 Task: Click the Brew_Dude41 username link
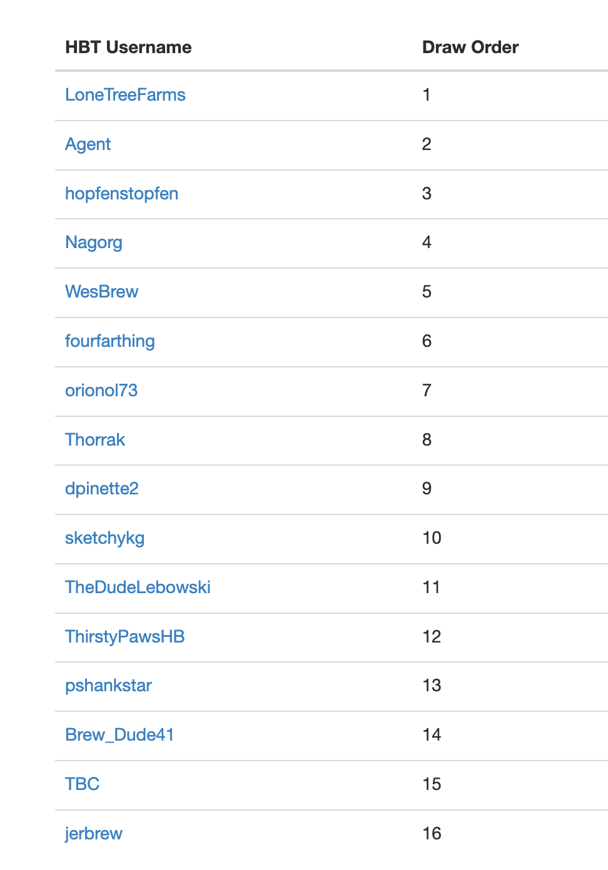coord(119,735)
